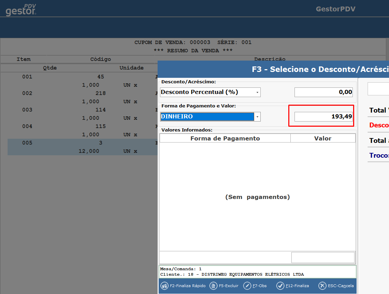Select item 004 row with code 115
389x294 pixels.
[x=83, y=126]
